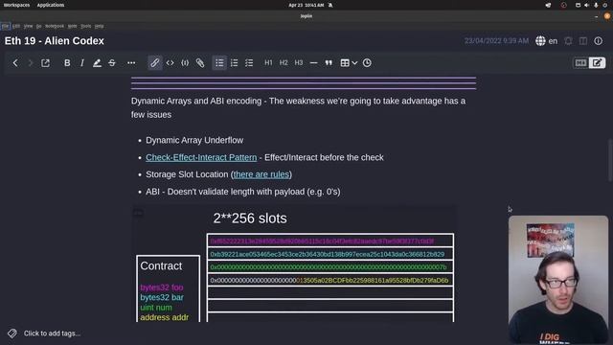This screenshot has height=345, width=613.
Task: Open the View menu
Action: (28, 26)
